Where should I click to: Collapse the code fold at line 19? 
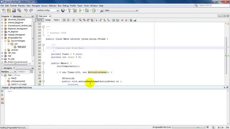[x=43, y=45]
